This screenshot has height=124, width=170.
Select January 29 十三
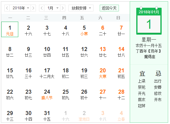pos(10,116)
